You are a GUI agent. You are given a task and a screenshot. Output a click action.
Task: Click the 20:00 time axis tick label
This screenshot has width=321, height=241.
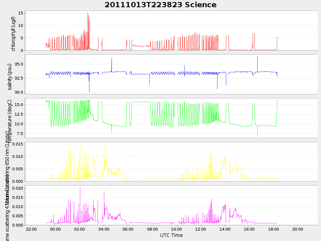tap(298, 229)
